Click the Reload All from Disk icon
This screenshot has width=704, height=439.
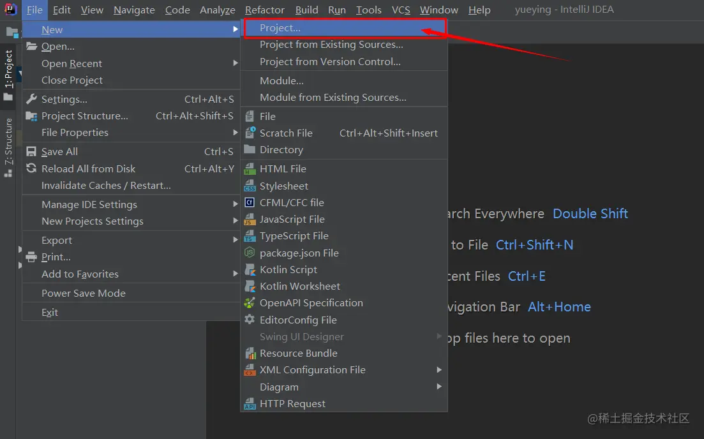31,168
